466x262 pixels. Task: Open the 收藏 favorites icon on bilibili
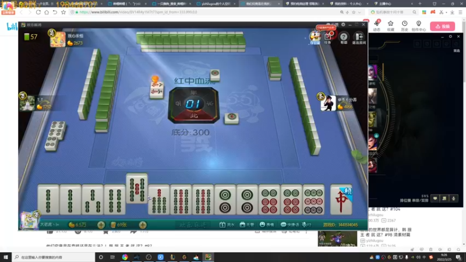click(390, 26)
